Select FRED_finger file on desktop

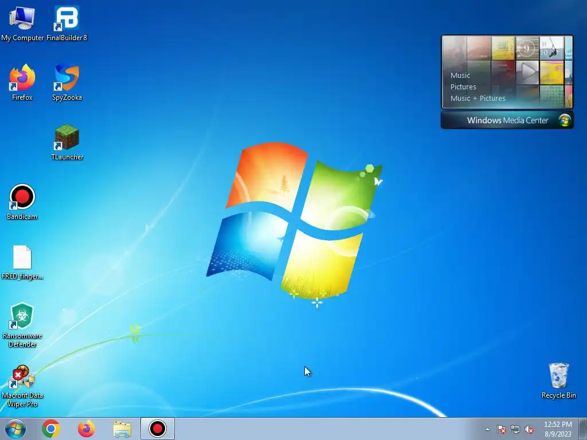tap(22, 262)
